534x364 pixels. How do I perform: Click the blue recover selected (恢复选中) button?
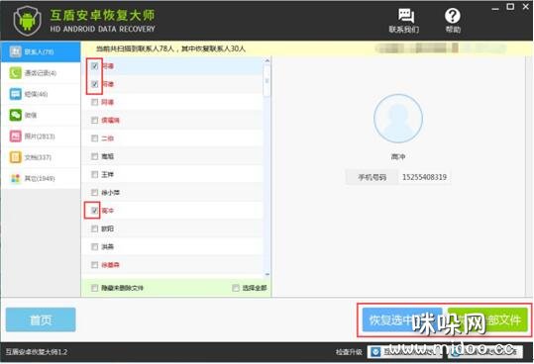click(x=402, y=319)
